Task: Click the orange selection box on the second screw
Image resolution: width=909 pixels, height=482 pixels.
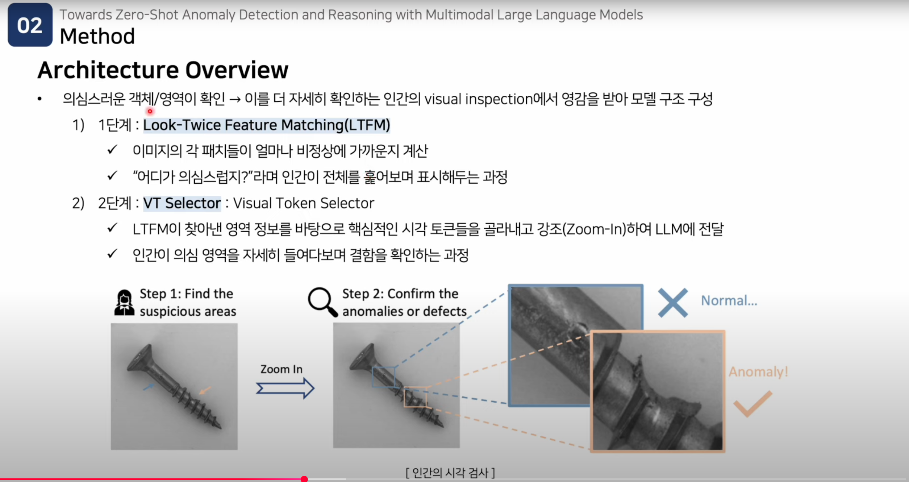Action: [415, 397]
